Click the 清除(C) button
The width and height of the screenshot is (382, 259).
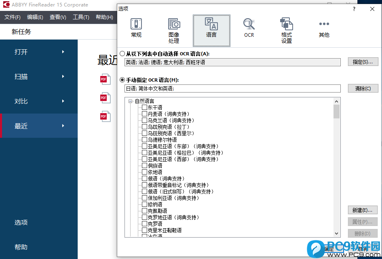click(363, 88)
